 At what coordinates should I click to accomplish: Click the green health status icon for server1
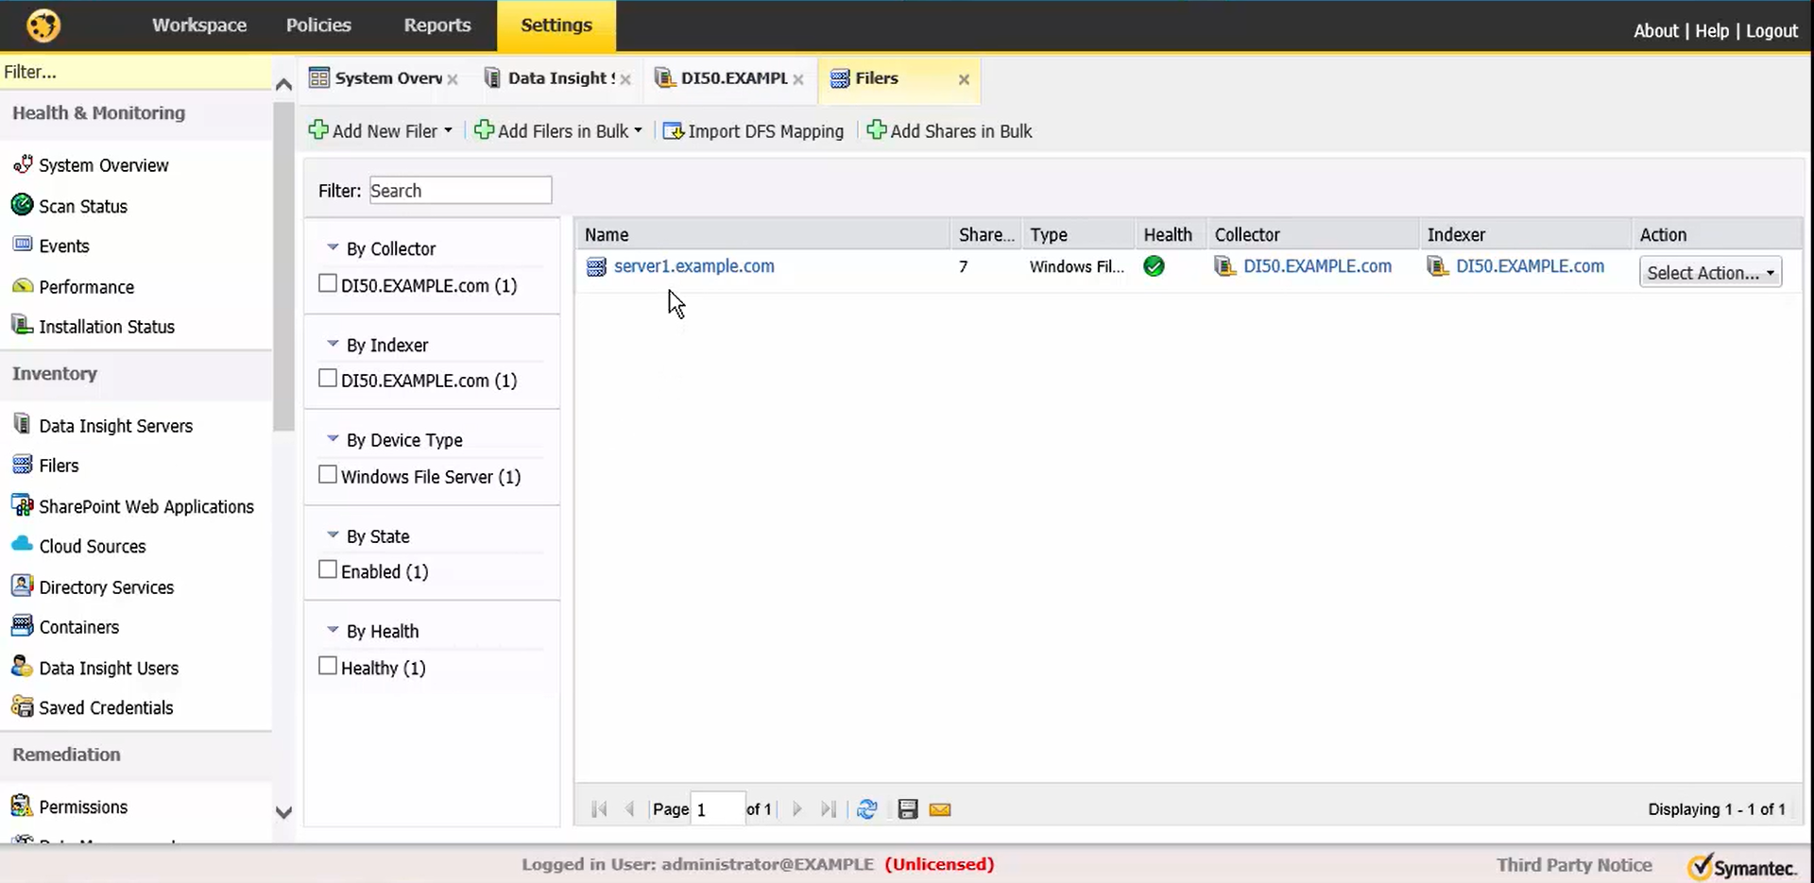tap(1154, 266)
